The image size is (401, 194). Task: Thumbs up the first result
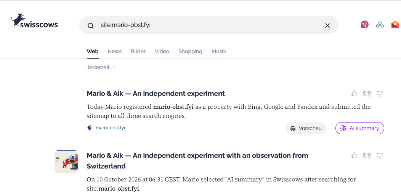(354, 94)
